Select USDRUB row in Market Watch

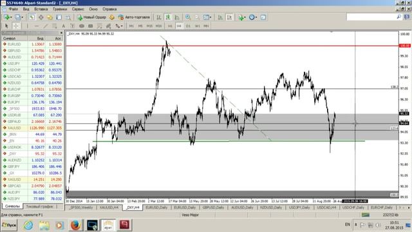click(33, 115)
